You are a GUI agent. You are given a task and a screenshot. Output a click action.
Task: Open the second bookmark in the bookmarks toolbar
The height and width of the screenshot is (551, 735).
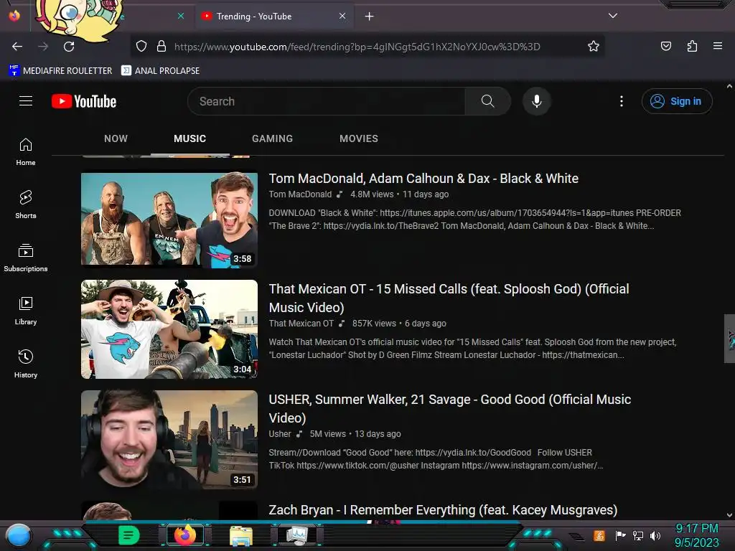[x=160, y=71]
